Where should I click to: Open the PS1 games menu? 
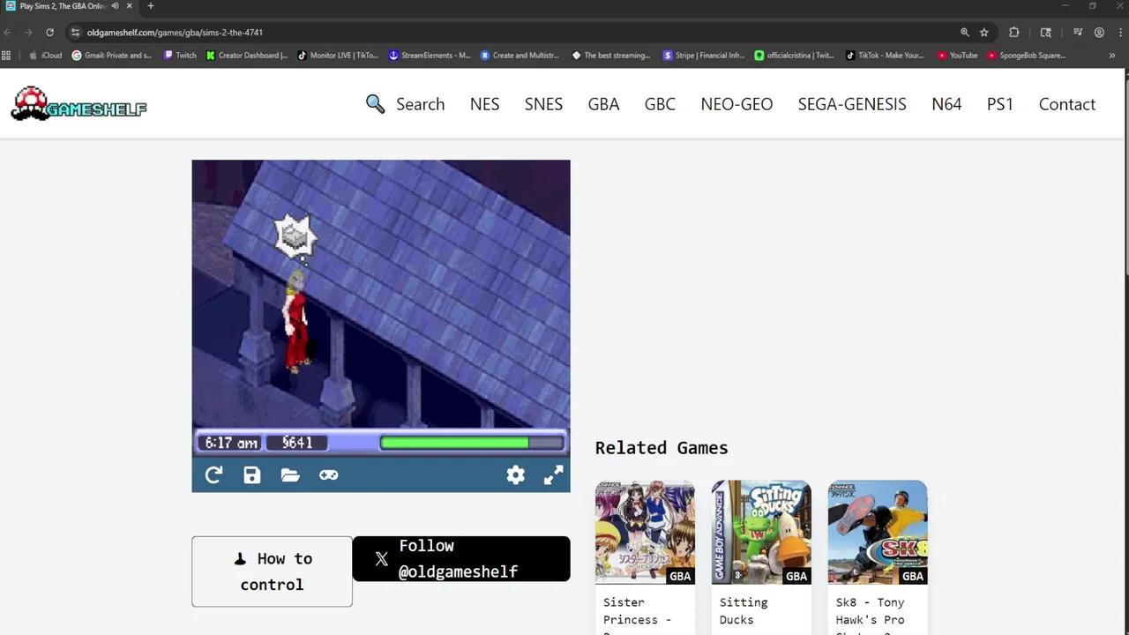(x=1000, y=104)
